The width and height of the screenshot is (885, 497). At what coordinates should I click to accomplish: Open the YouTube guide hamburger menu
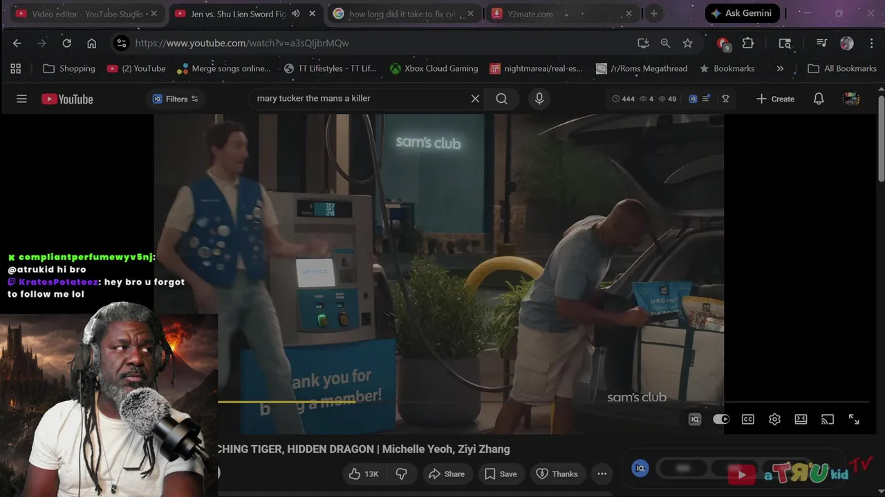point(21,99)
